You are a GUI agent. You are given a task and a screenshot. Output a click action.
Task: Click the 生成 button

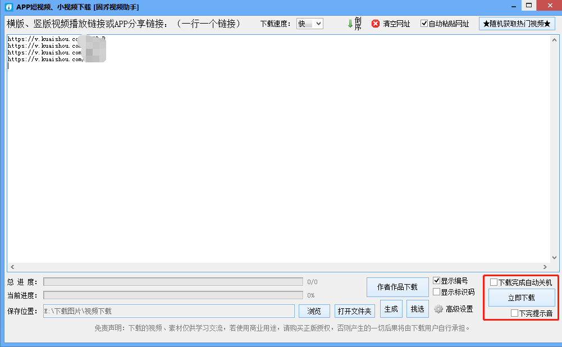[391, 309]
